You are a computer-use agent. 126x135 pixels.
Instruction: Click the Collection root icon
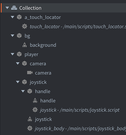point(14,8)
